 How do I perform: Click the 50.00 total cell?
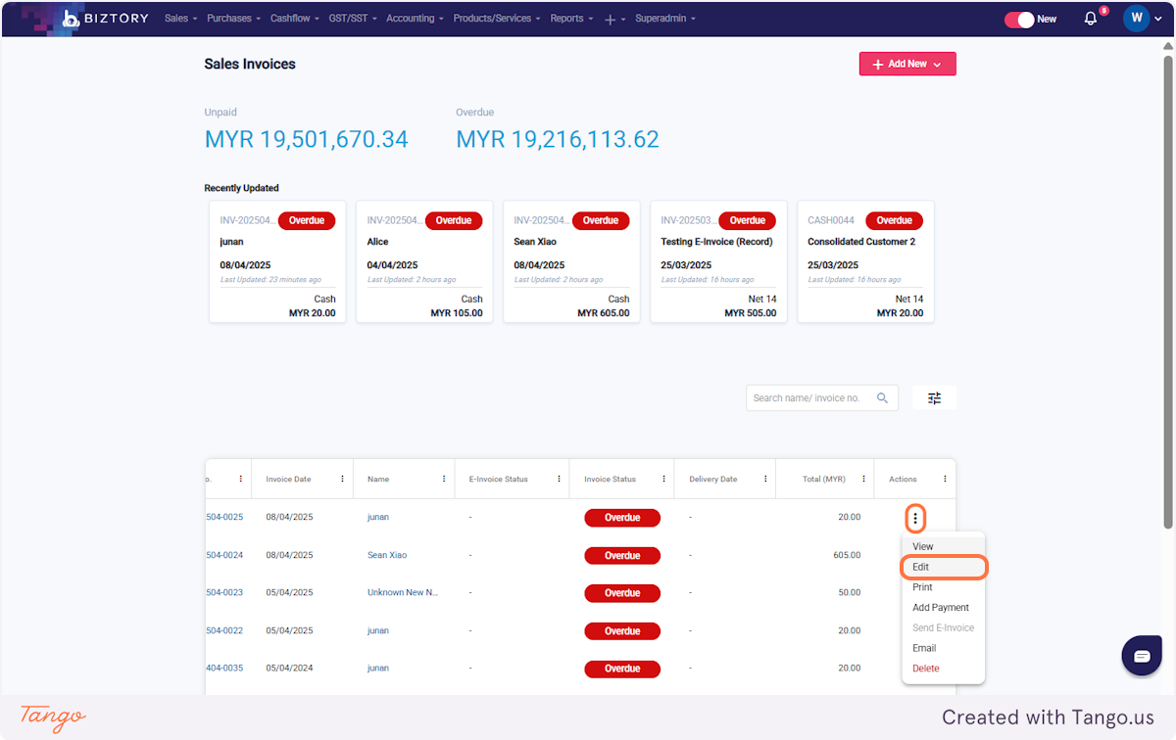[x=850, y=592]
